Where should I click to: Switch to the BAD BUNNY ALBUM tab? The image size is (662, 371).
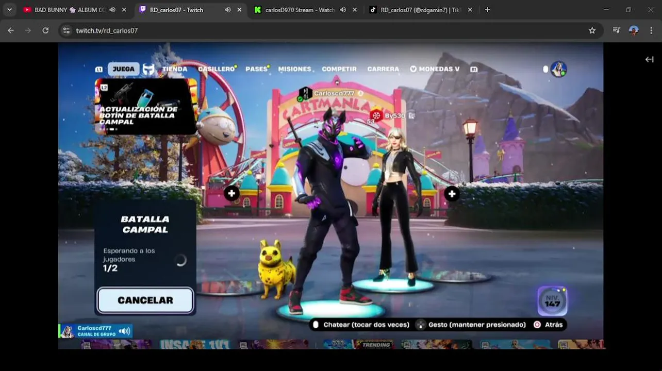tap(70, 10)
